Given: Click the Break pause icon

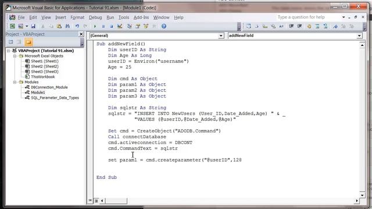Looking at the screenshot, I should 103,26.
